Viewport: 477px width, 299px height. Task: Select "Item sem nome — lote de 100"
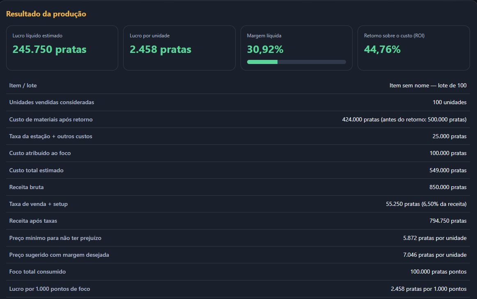(428, 85)
